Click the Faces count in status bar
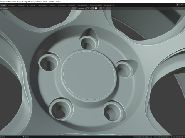This screenshot has width=185, height=138. coord(170,137)
